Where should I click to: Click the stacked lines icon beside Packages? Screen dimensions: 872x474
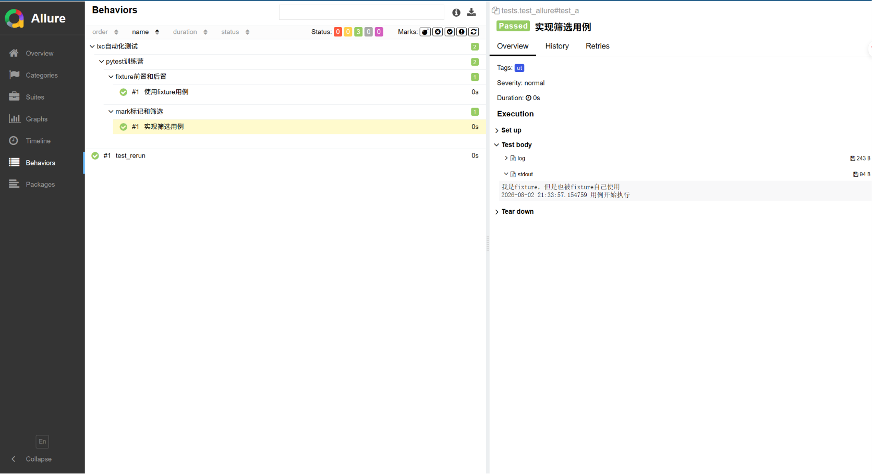pyautogui.click(x=14, y=184)
